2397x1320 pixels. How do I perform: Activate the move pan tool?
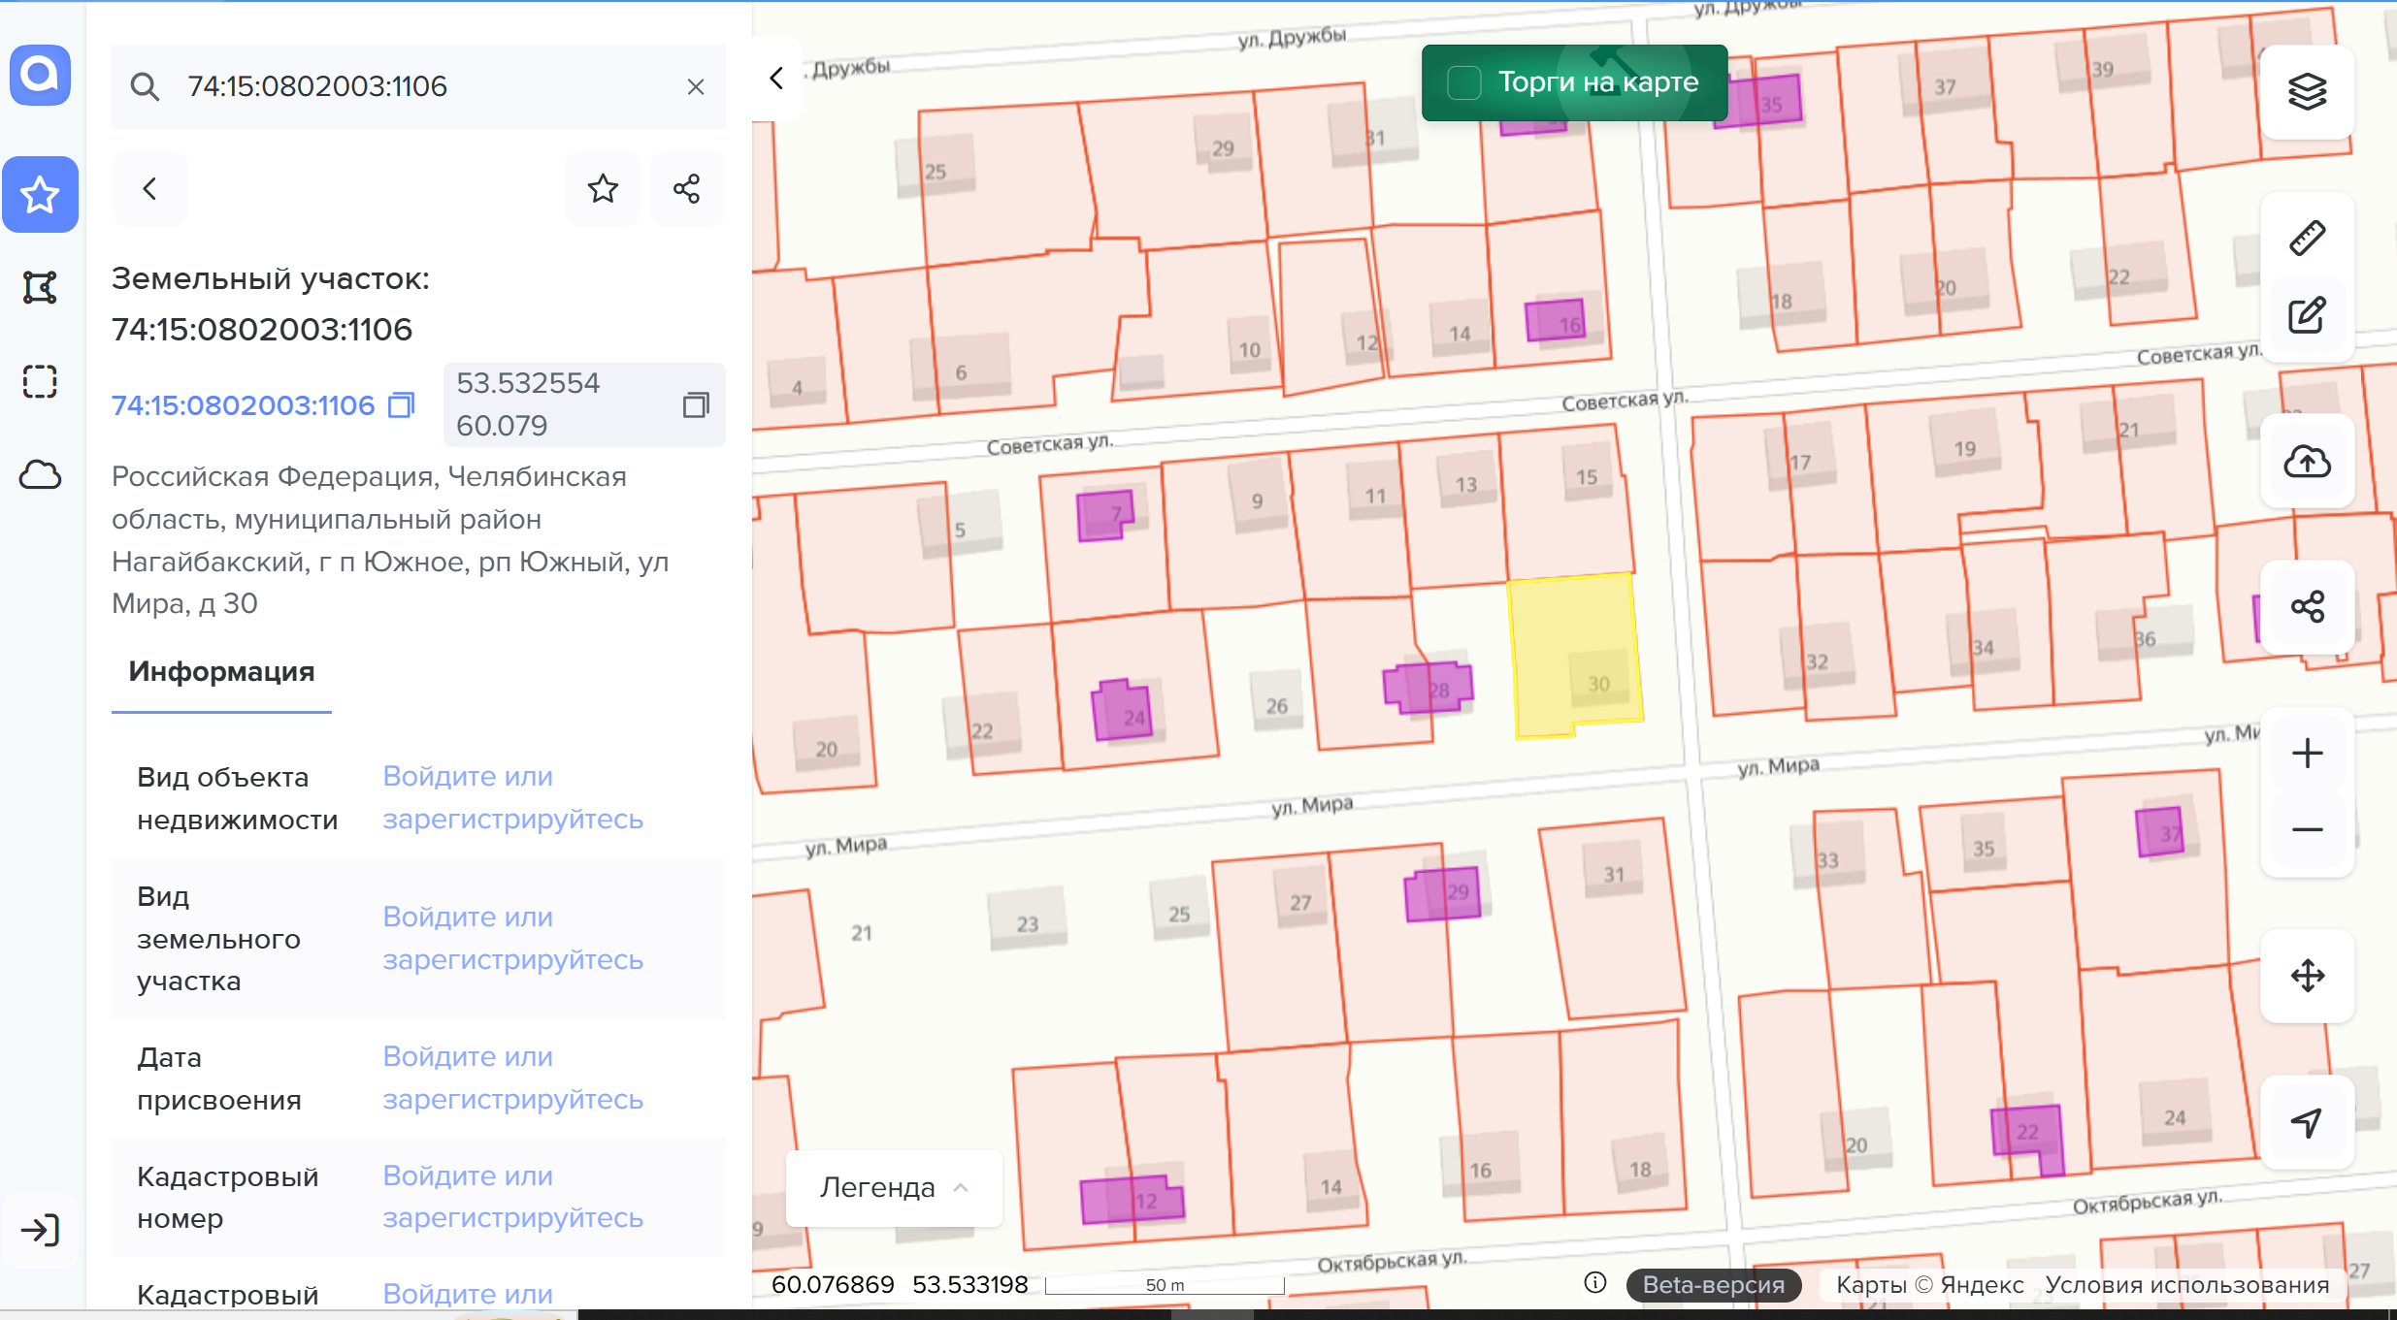(x=2307, y=975)
